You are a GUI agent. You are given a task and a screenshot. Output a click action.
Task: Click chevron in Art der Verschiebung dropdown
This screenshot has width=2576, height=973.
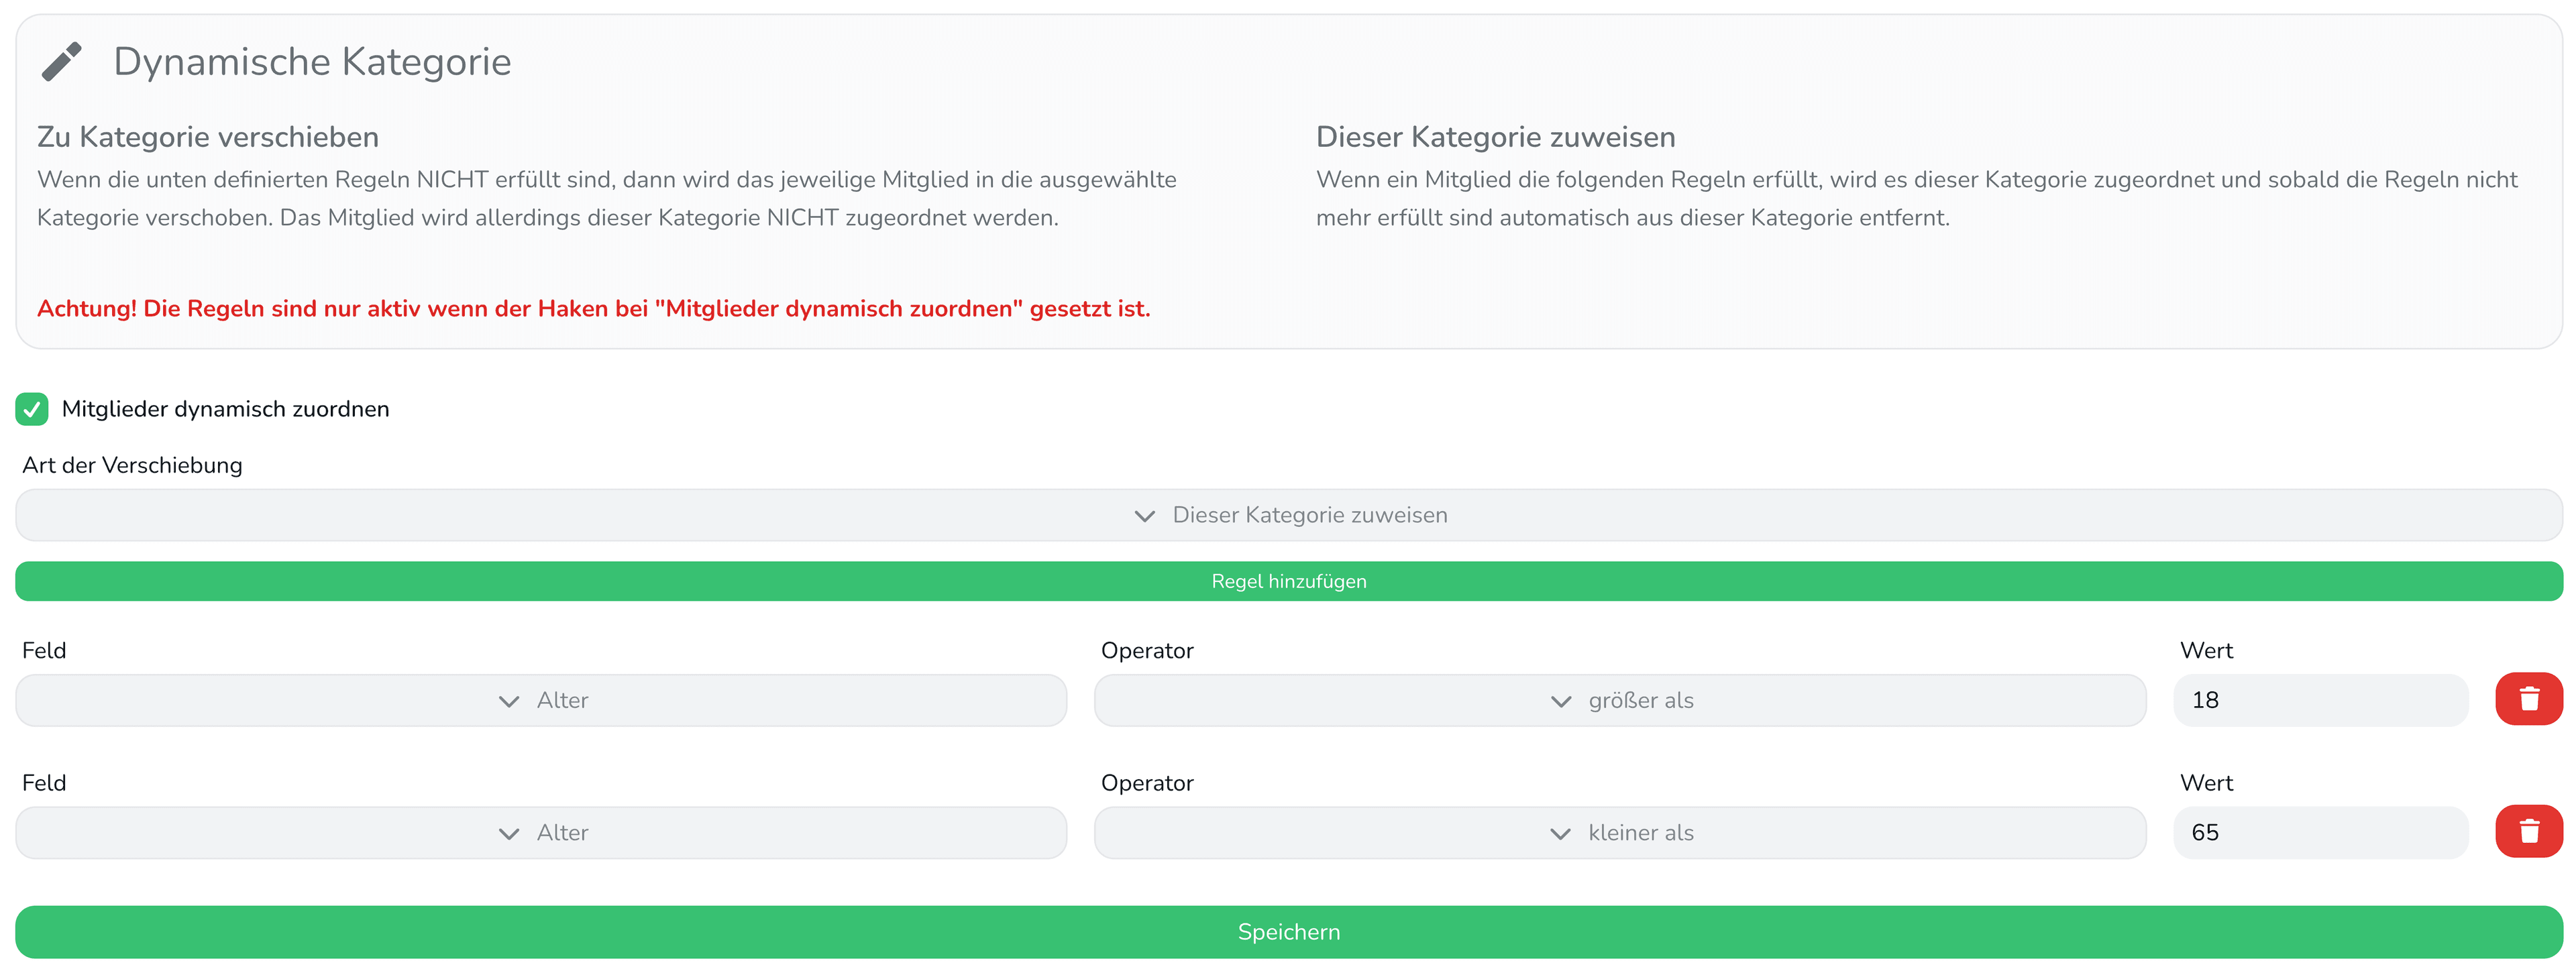pos(1145,516)
